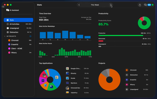Open All Activities in the sidebar
Image resolution: width=157 pixels, height=99 pixels.
(18, 24)
